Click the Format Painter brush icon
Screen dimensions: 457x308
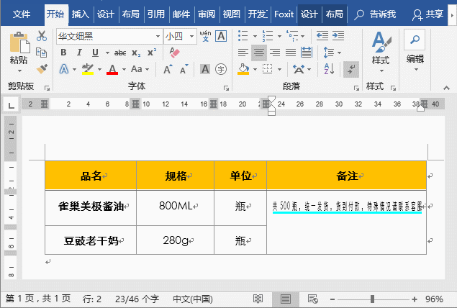(42, 69)
